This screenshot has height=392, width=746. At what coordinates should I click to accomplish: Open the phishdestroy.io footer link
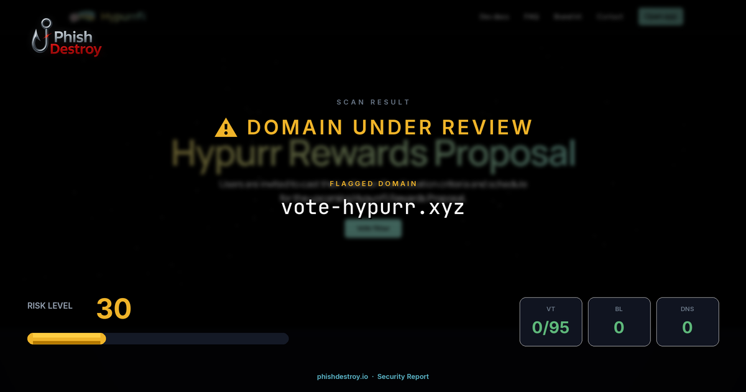(343, 376)
